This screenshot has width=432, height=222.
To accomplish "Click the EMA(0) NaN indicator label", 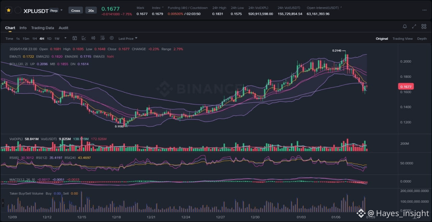I will [104, 56].
